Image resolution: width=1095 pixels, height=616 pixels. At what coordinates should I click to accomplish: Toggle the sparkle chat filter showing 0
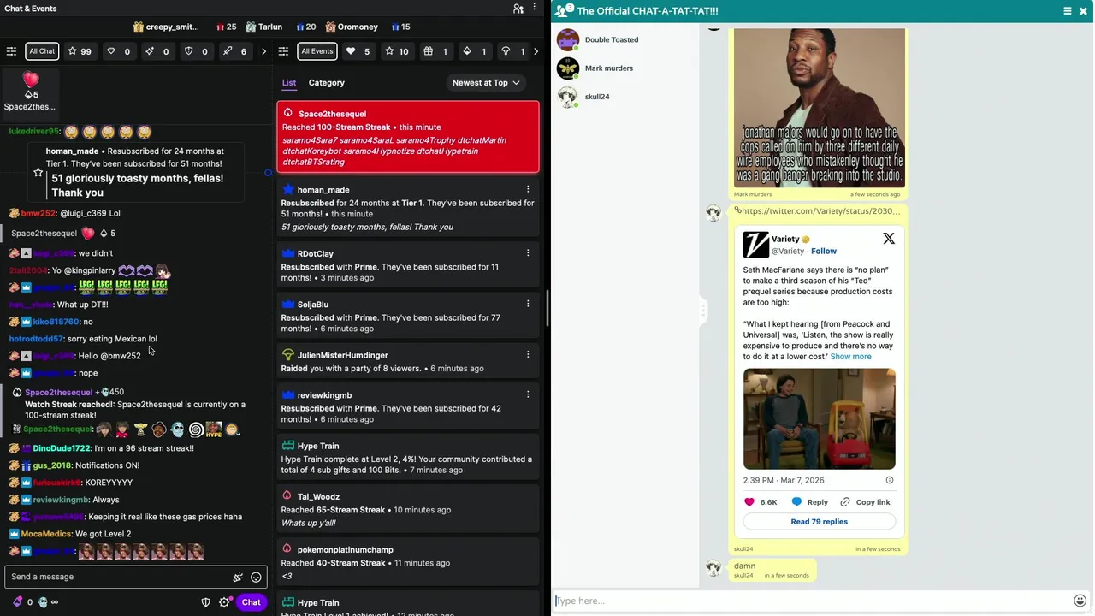coord(157,51)
